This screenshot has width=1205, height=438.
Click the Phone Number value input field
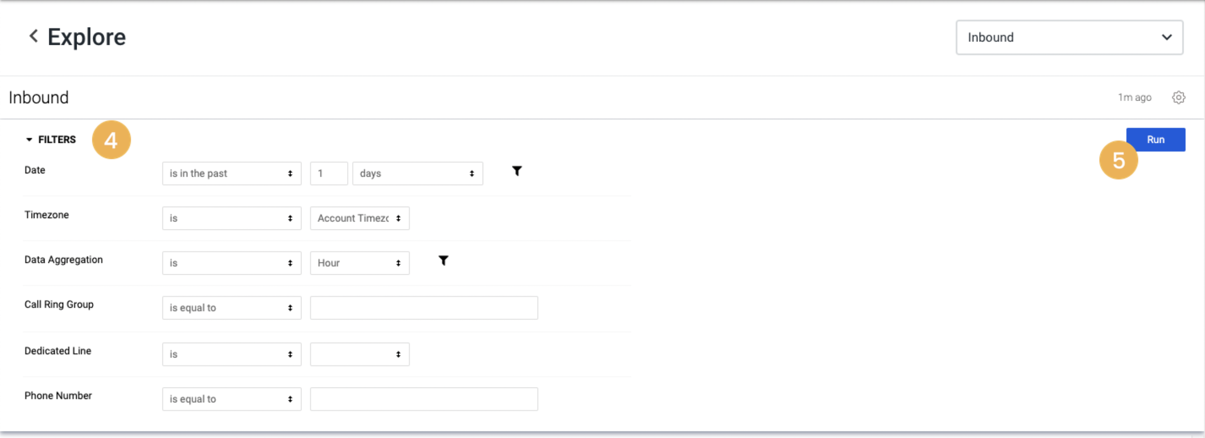coord(423,399)
